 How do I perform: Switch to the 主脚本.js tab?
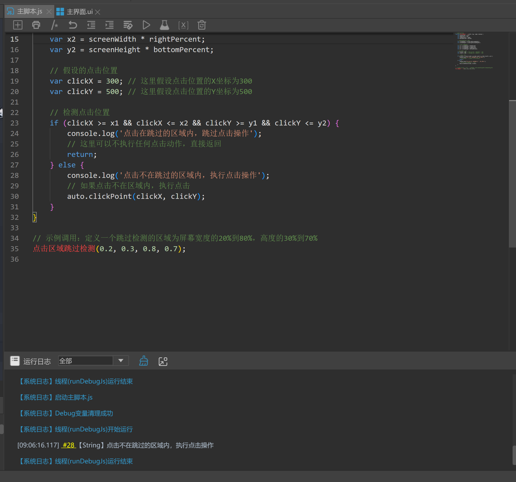(30, 12)
